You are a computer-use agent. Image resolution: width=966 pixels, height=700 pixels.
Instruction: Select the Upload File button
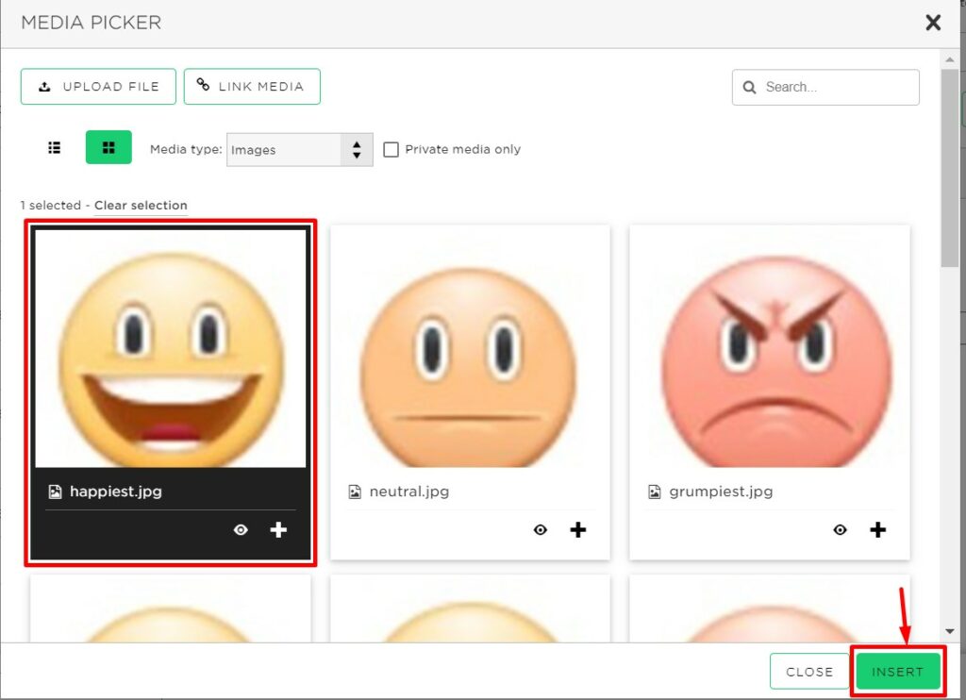click(98, 86)
